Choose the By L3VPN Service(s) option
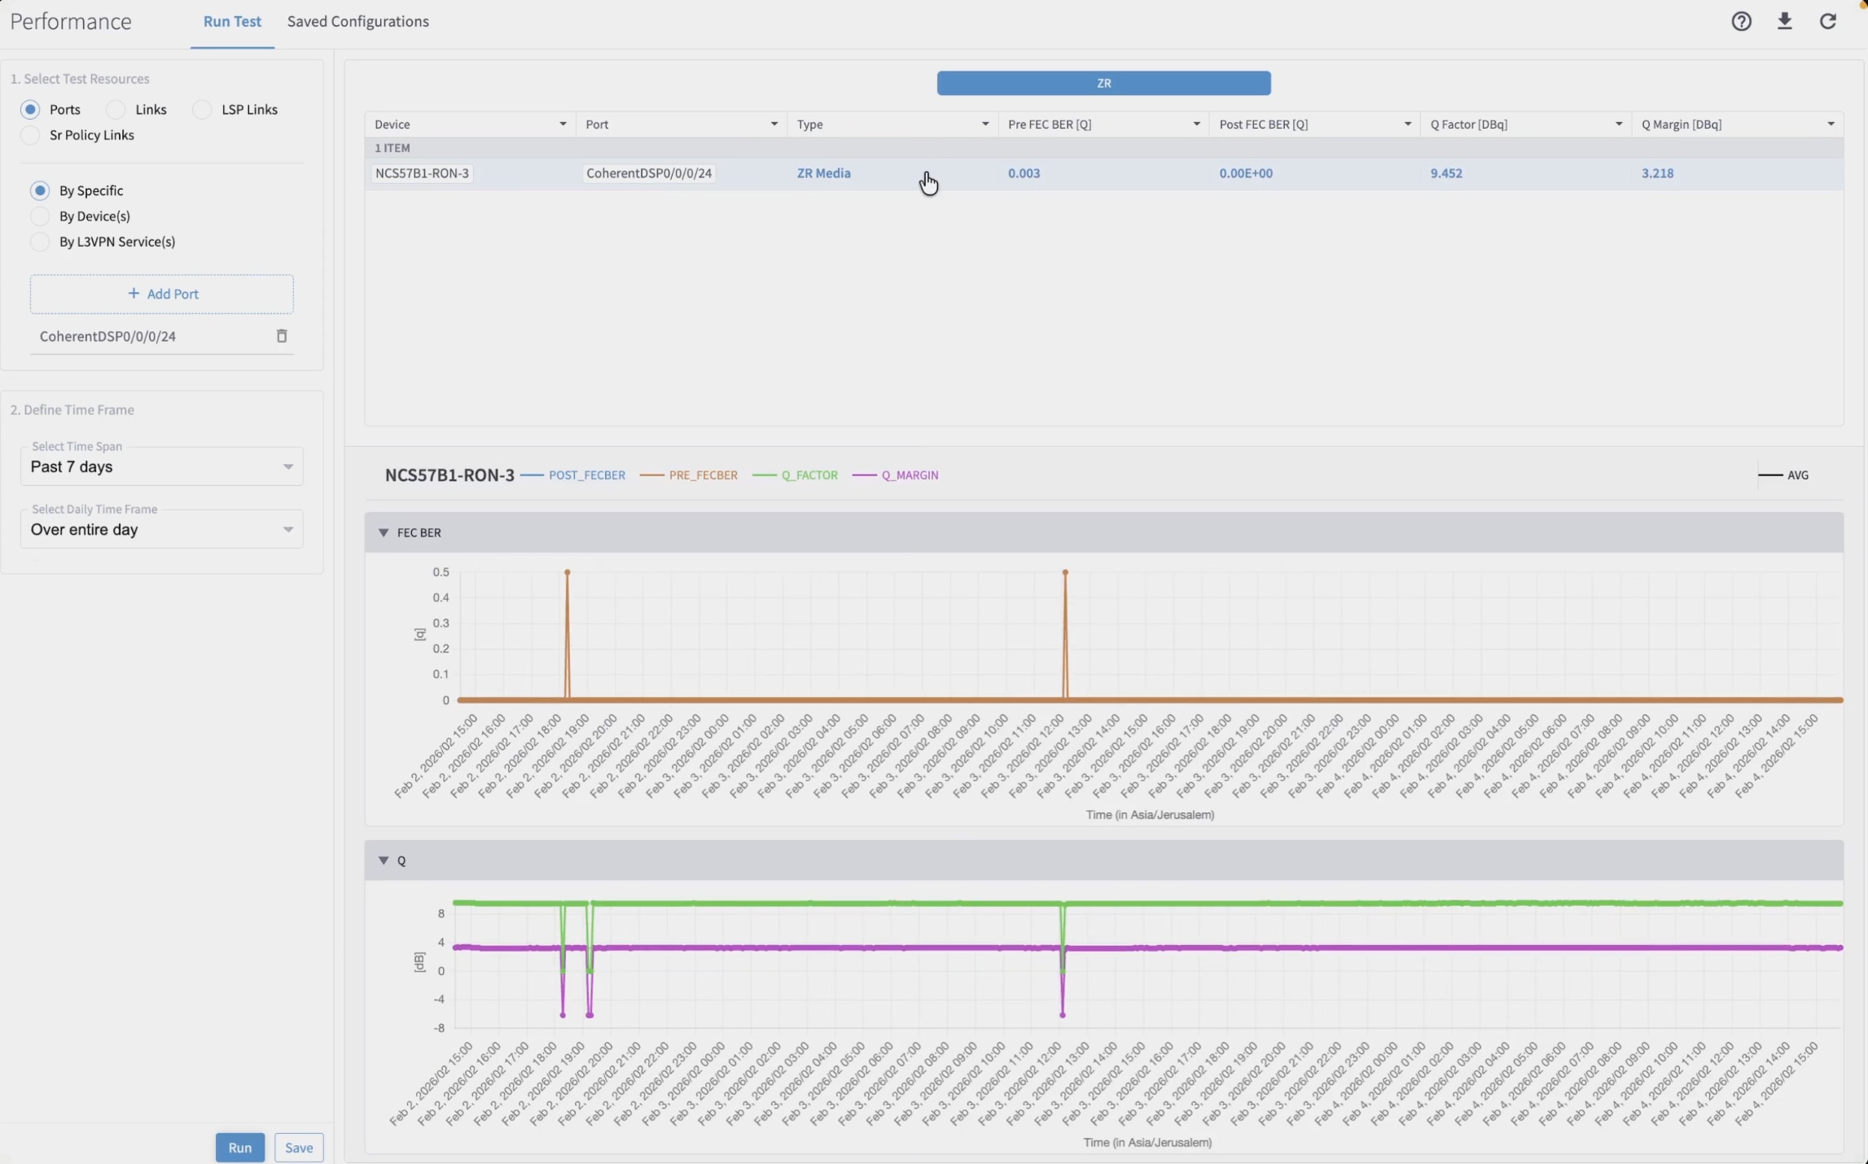Screen dimensions: 1868x1164 coord(40,242)
